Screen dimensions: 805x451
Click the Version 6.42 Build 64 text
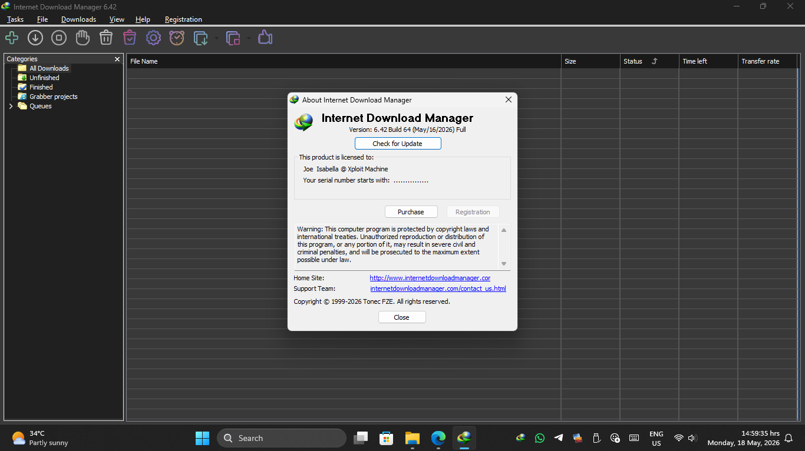(407, 130)
